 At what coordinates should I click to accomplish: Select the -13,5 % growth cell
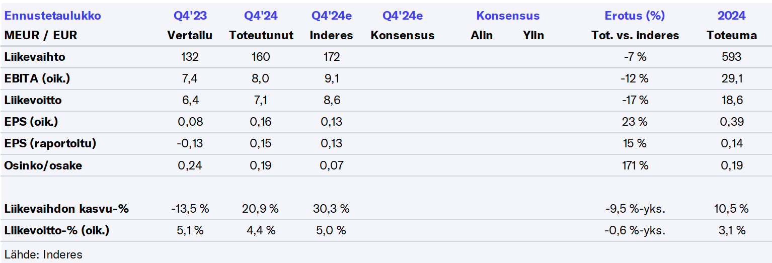[190, 209]
